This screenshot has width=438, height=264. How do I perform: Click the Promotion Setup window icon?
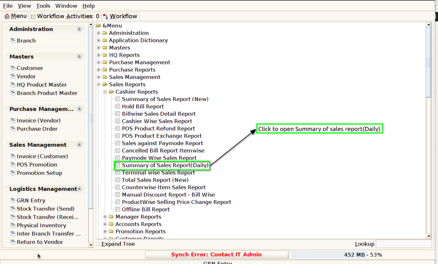coord(13,173)
